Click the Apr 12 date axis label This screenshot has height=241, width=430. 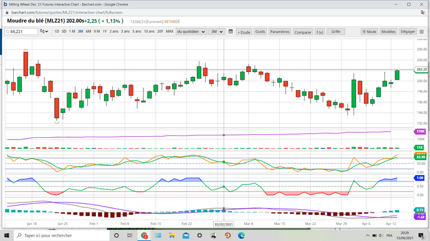[x=391, y=224]
